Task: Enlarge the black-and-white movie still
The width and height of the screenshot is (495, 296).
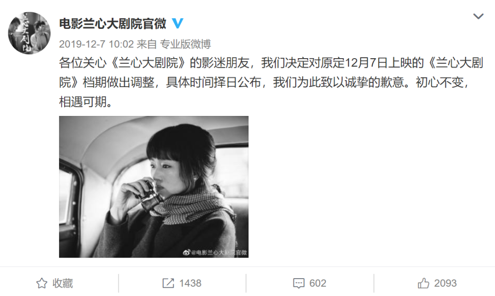Action: tap(154, 187)
